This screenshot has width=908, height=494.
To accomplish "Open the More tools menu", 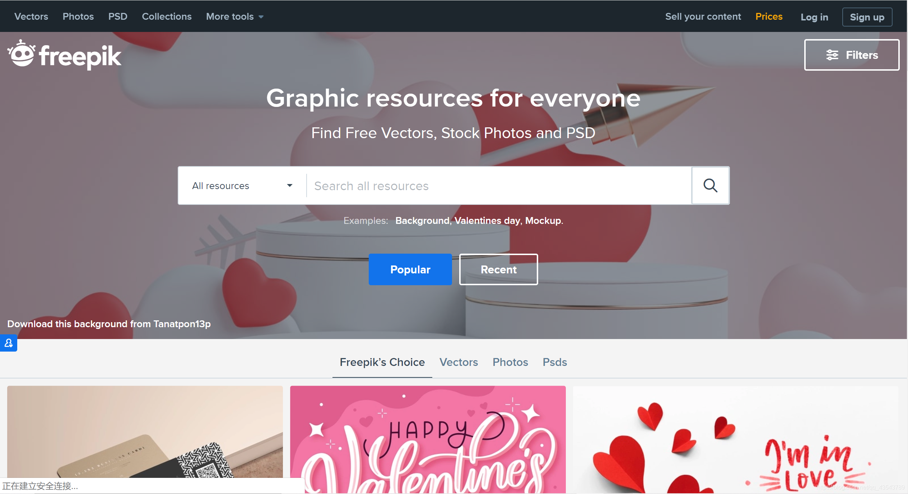I will (x=235, y=17).
